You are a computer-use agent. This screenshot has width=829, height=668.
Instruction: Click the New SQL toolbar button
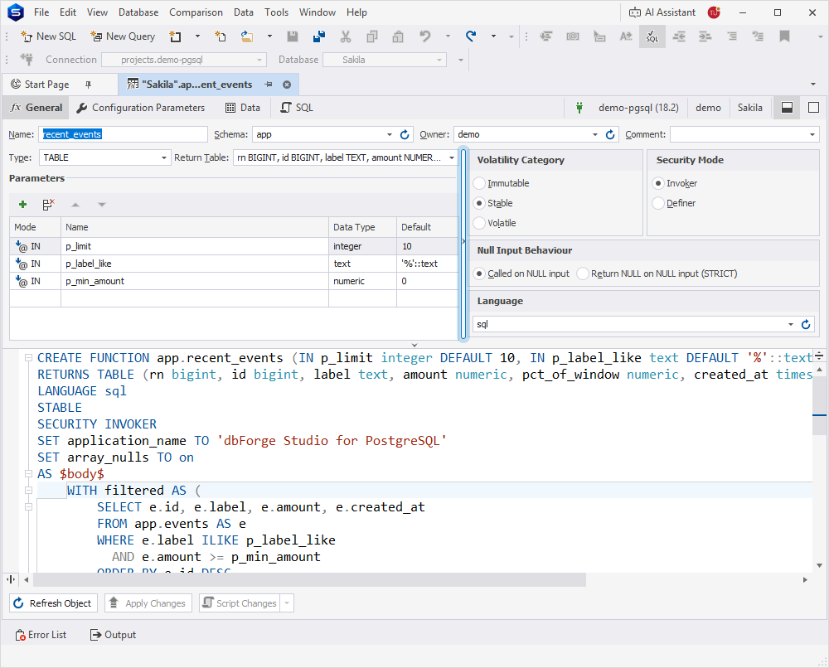(x=48, y=36)
